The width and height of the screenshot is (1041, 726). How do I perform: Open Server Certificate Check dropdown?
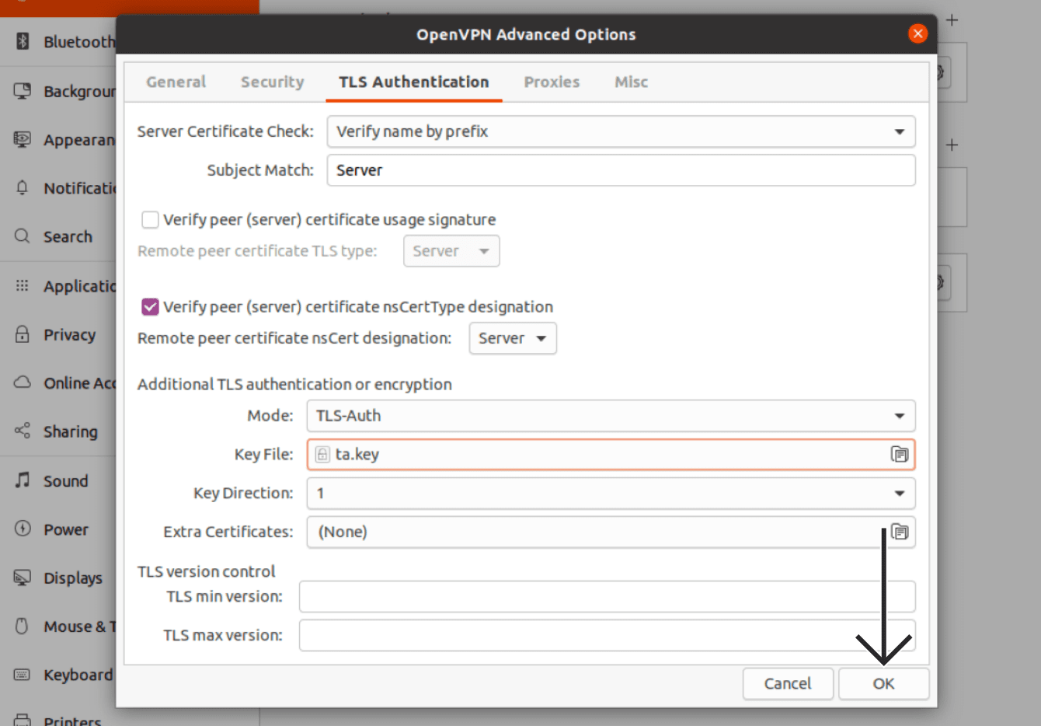coord(621,131)
